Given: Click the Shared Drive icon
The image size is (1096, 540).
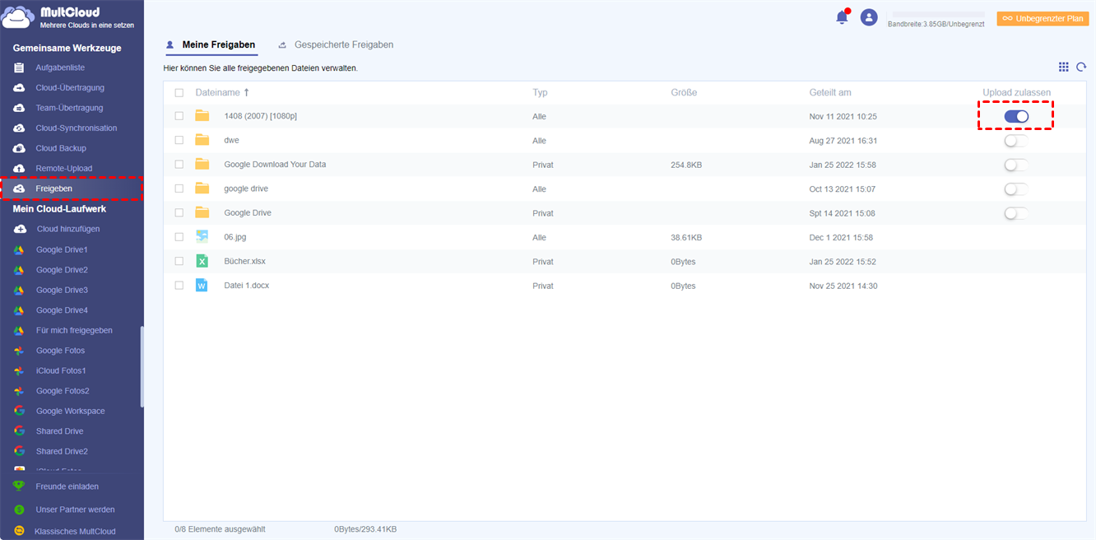Looking at the screenshot, I should 19,431.
